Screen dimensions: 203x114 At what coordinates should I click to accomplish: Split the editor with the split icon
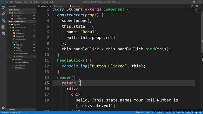(x=197, y=6)
